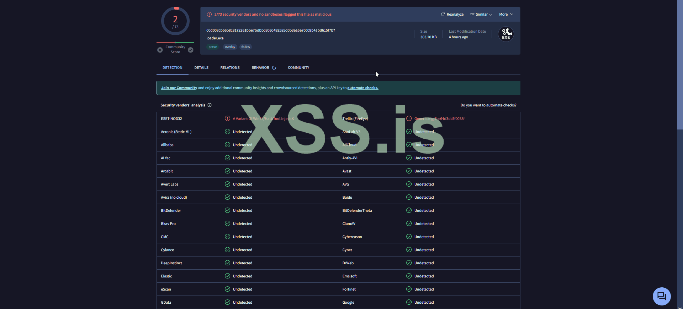Image resolution: width=683 pixels, height=309 pixels.
Task: Click the ALYac undetected check icon
Action: tap(228, 158)
